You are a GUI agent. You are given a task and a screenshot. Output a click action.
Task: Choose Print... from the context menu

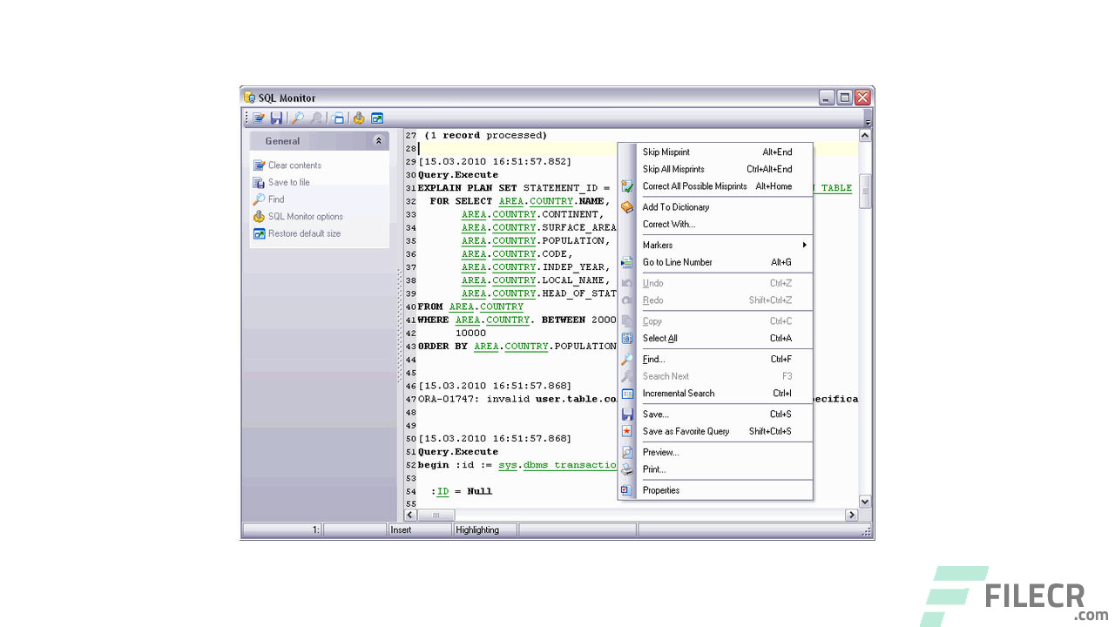(x=715, y=469)
